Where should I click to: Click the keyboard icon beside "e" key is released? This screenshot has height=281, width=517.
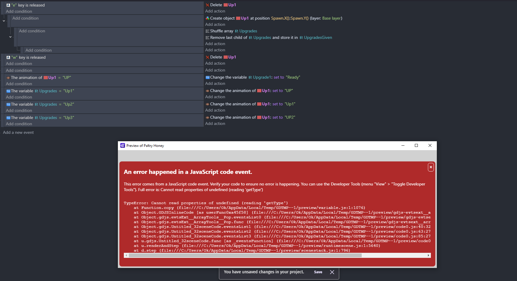(x=8, y=5)
